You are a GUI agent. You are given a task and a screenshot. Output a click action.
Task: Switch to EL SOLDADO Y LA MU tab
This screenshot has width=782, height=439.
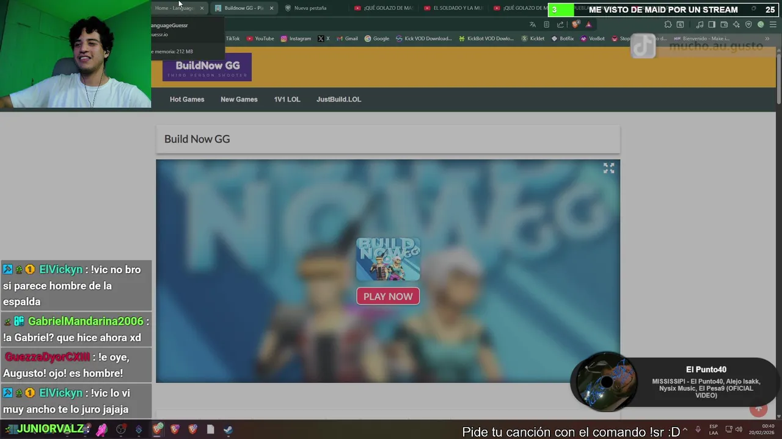click(x=453, y=8)
